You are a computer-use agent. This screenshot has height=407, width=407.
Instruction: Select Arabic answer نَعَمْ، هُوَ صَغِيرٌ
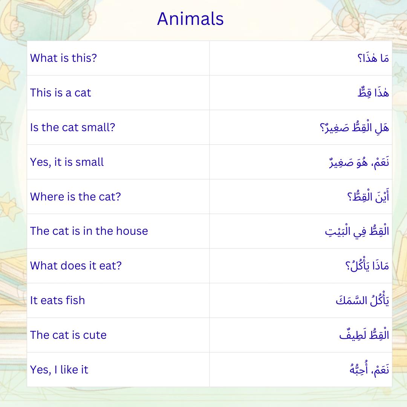pos(359,162)
